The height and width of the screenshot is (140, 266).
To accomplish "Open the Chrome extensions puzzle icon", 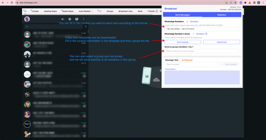I will coord(245,3).
